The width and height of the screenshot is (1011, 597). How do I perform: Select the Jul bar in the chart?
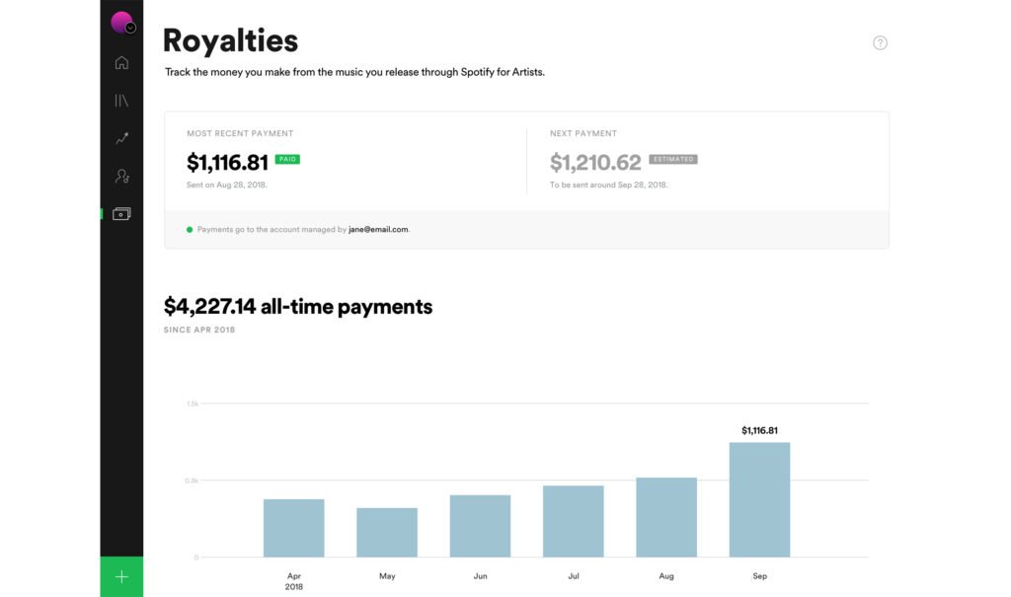point(573,521)
